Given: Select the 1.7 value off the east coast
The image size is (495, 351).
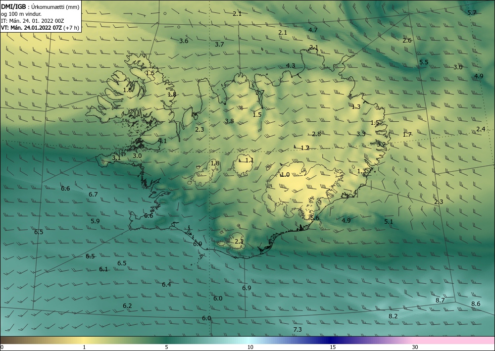Looking at the screenshot, I should tap(407, 135).
